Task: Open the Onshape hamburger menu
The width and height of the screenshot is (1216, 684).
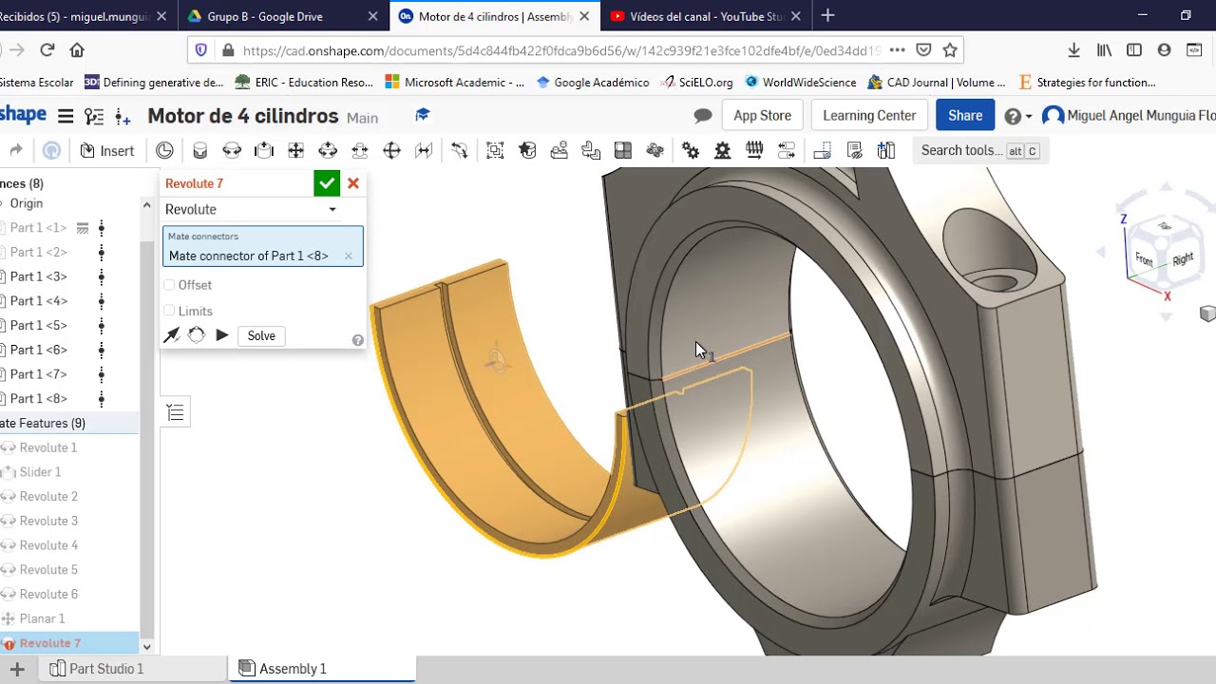Action: point(66,116)
